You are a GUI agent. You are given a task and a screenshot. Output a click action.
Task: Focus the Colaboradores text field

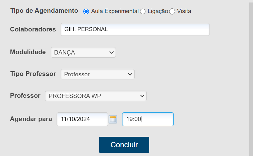click(135, 30)
